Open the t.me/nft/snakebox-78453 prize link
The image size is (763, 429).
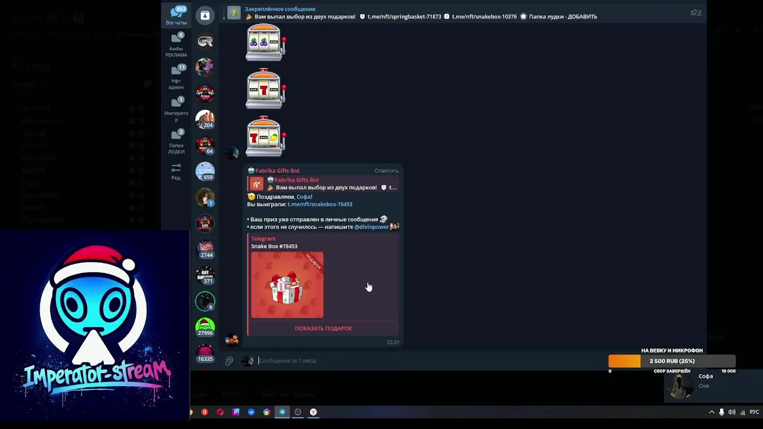(x=320, y=204)
